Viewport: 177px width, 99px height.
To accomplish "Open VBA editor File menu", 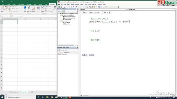I will pos(61,5).
